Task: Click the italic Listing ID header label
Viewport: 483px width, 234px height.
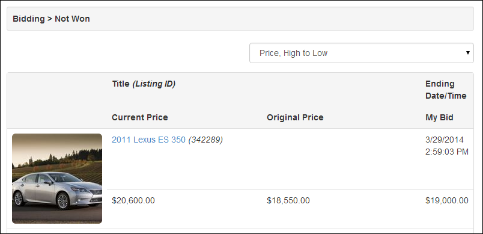Action: 154,84
